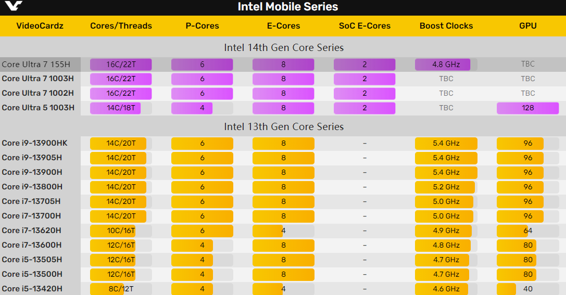This screenshot has width=566, height=295.
Task: Click the 5.2 GHz bar for i9-13800H
Action: click(445, 187)
